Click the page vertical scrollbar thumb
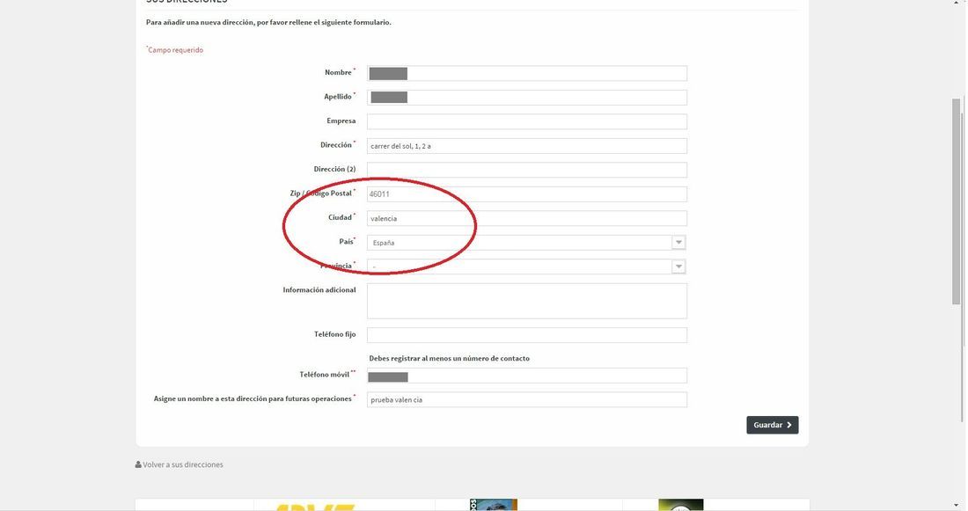The width and height of the screenshot is (968, 511). (x=957, y=201)
